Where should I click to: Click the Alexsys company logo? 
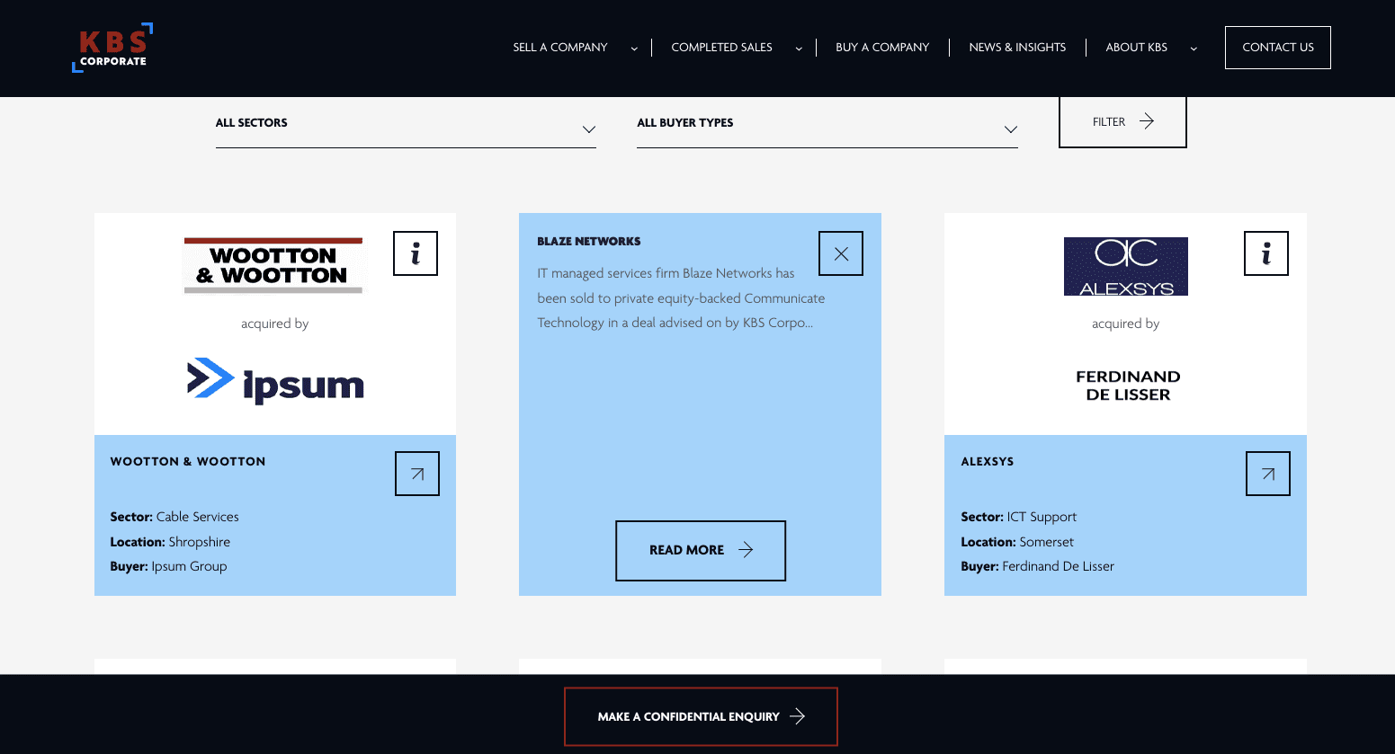pos(1125,267)
